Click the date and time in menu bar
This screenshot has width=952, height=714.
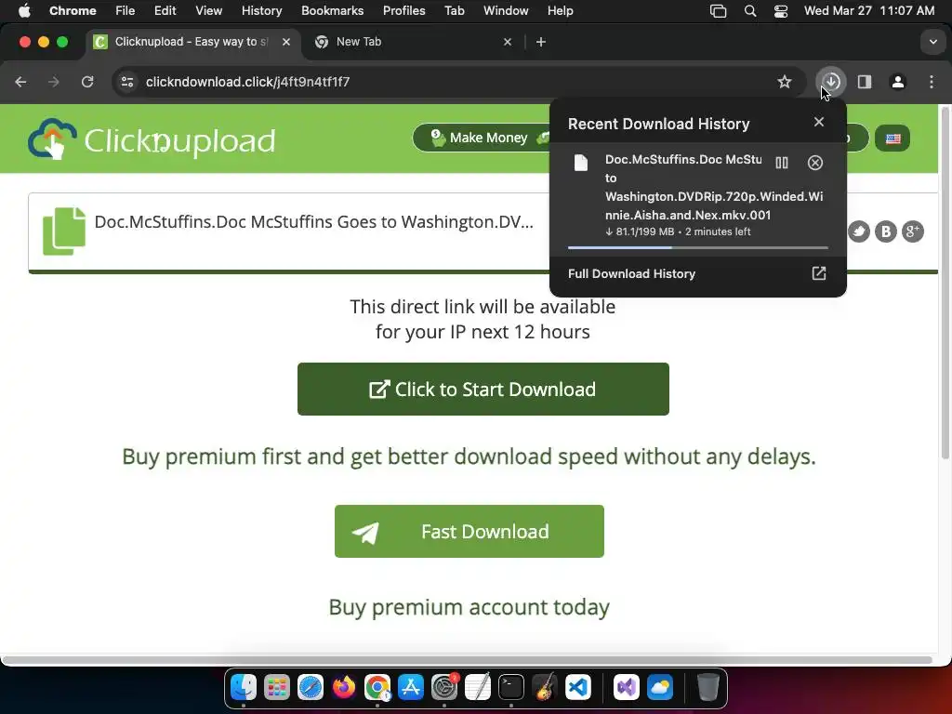tap(869, 10)
